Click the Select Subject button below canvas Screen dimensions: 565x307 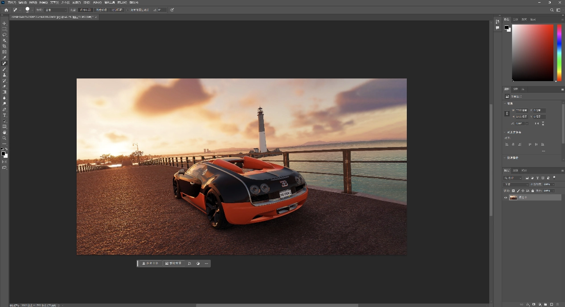(x=150, y=263)
